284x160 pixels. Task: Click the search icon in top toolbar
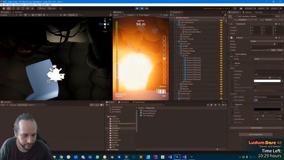tap(235, 8)
